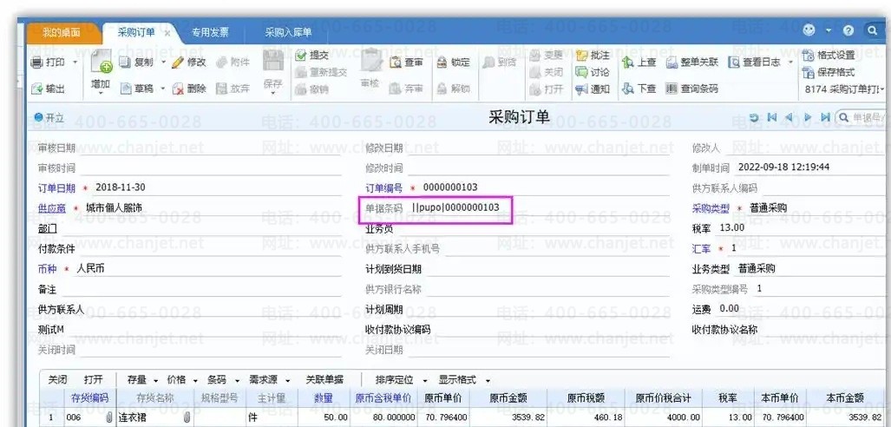Click the Query Barcode (查询条码) icon
The height and width of the screenshot is (427, 891).
[x=672, y=89]
